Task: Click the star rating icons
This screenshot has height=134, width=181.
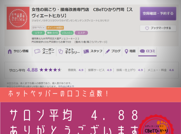Action: (x=50, y=70)
